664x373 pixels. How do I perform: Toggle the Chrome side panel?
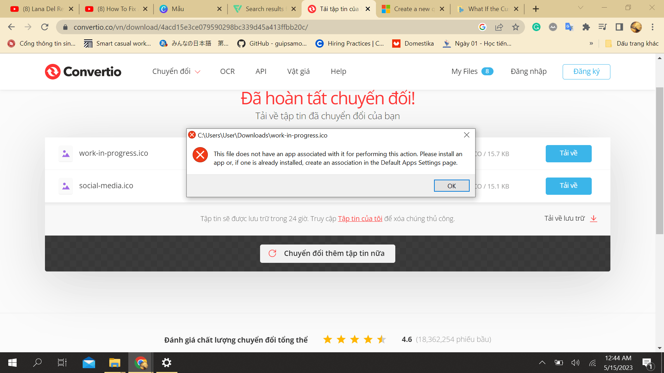coord(619,27)
